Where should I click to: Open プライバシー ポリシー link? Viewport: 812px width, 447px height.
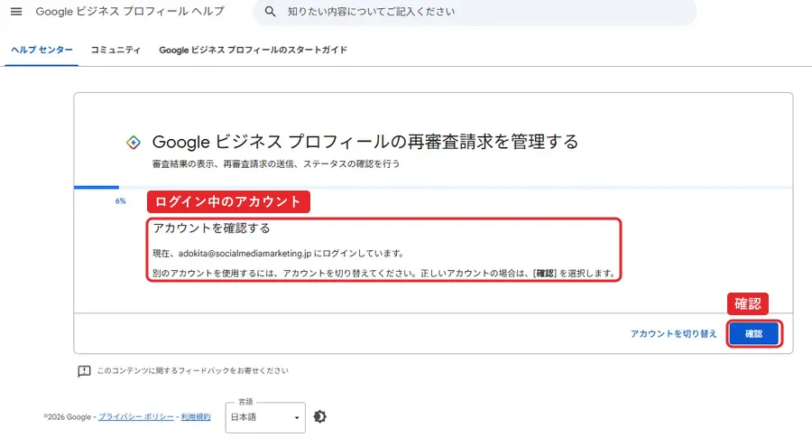(x=136, y=417)
